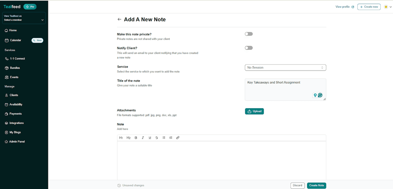Click the Upload attachments button

[254, 112]
